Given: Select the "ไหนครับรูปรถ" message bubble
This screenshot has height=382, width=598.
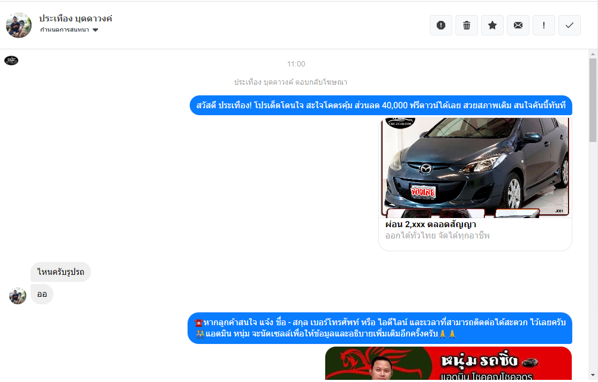Looking at the screenshot, I should (61, 272).
